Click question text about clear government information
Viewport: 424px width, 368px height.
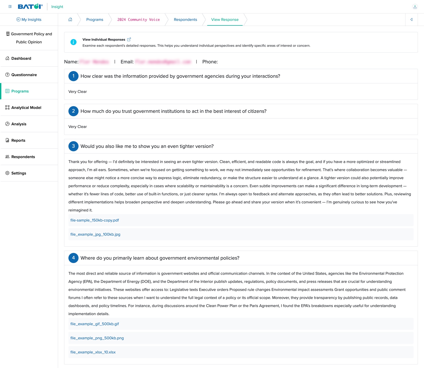[180, 76]
